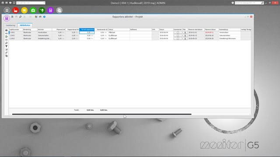Click the chart icon below the filter
280x157 pixels.
tap(7, 49)
